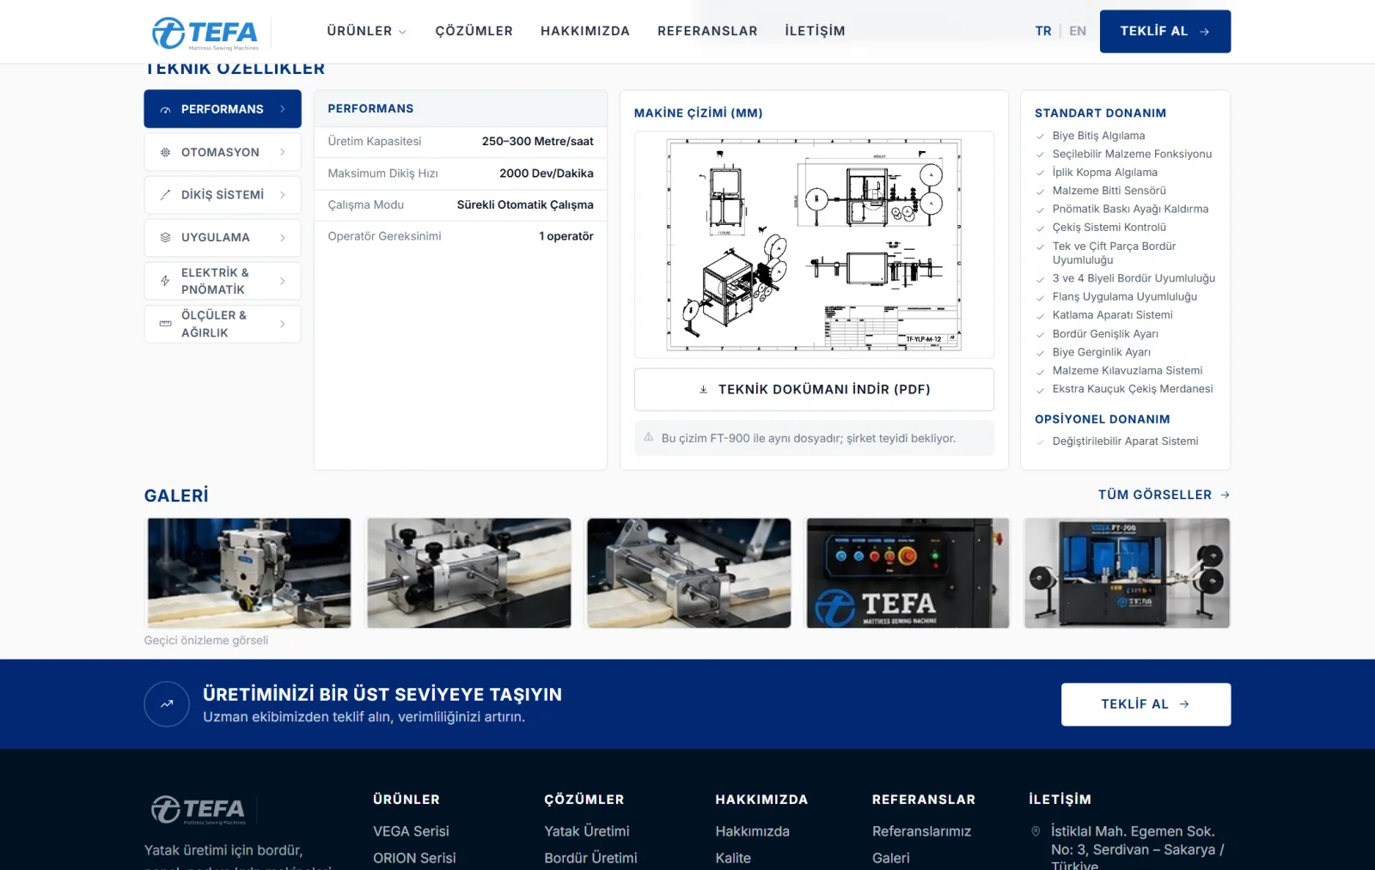Open Referanslar in the top navigation
The image size is (1375, 870).
(x=707, y=31)
